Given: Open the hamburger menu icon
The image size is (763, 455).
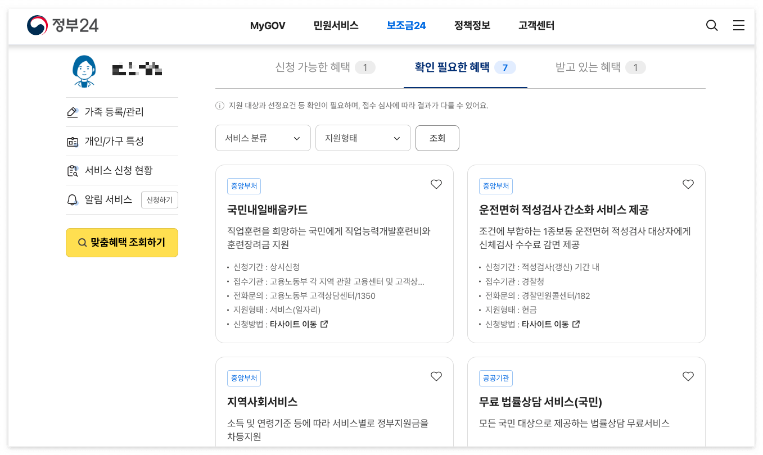Looking at the screenshot, I should (x=739, y=25).
